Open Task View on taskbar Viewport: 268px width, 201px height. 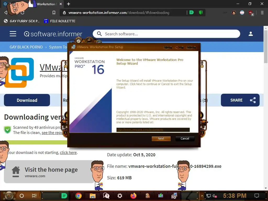34,196
